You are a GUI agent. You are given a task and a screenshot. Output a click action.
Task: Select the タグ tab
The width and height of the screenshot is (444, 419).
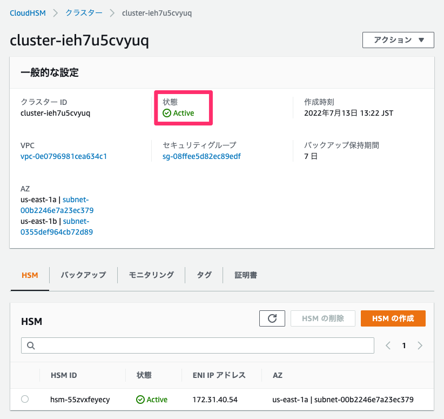pos(204,275)
